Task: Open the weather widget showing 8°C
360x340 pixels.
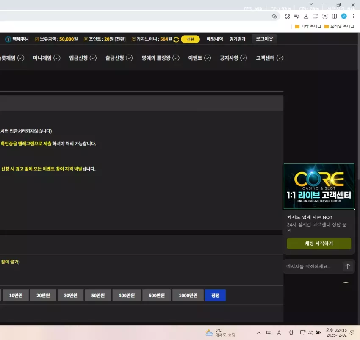Action: [220, 333]
